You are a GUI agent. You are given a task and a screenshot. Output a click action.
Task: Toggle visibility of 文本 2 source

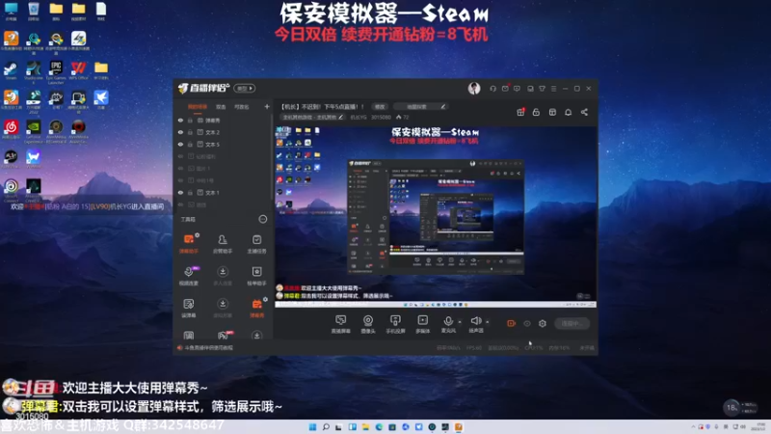tap(180, 132)
